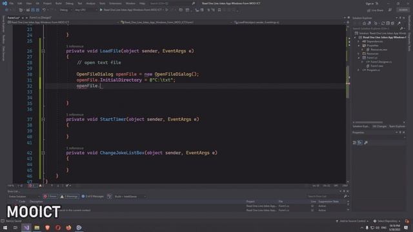Open the Extensions menu
The image size is (413, 232).
(x=116, y=3)
